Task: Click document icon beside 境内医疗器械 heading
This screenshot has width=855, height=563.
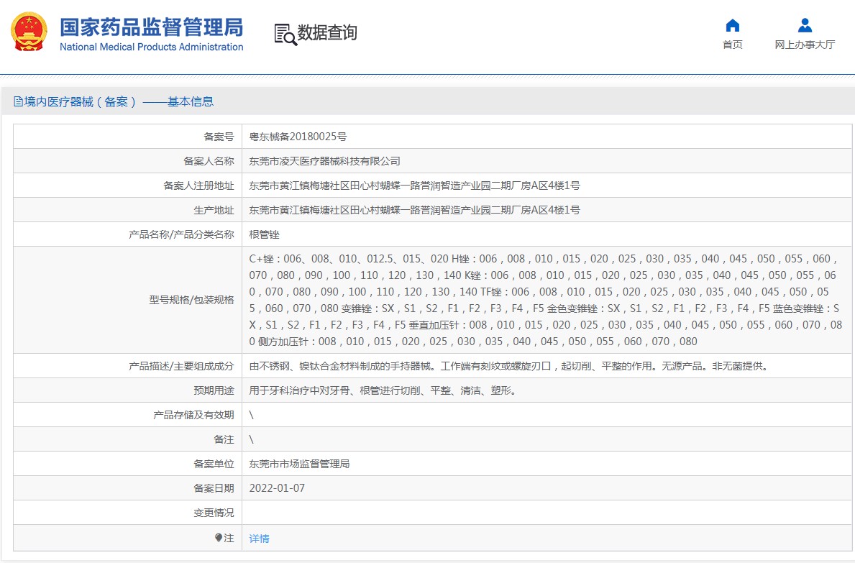Action: (18, 101)
